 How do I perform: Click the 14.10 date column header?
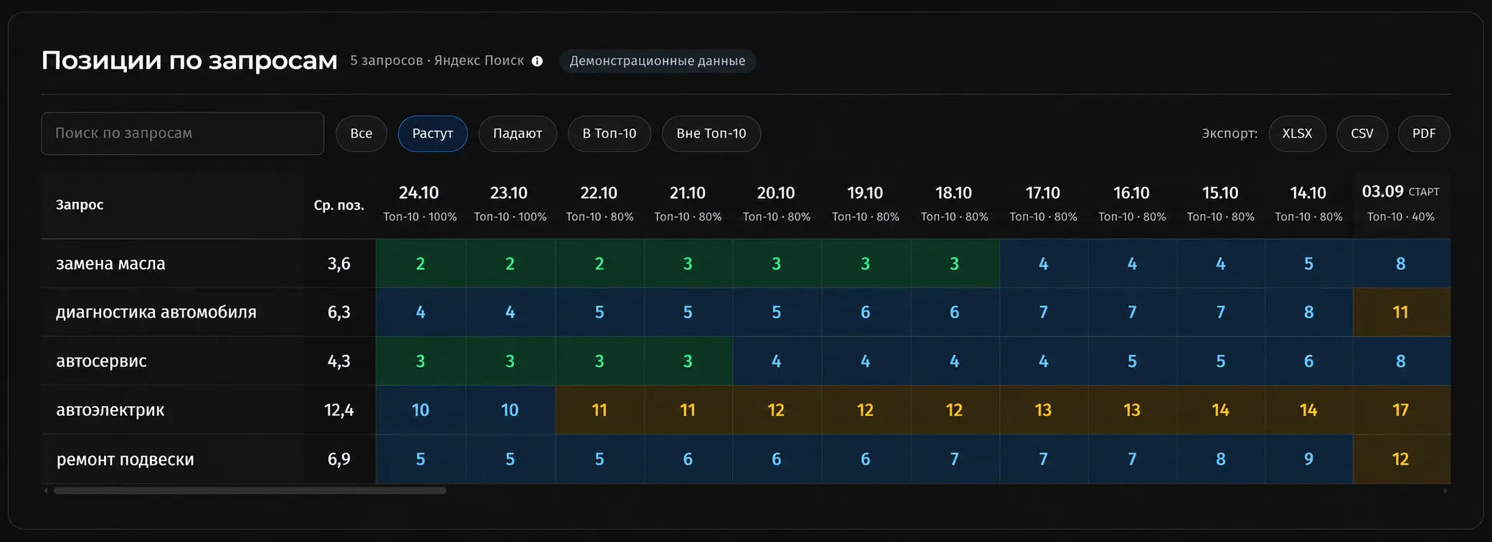click(1308, 204)
